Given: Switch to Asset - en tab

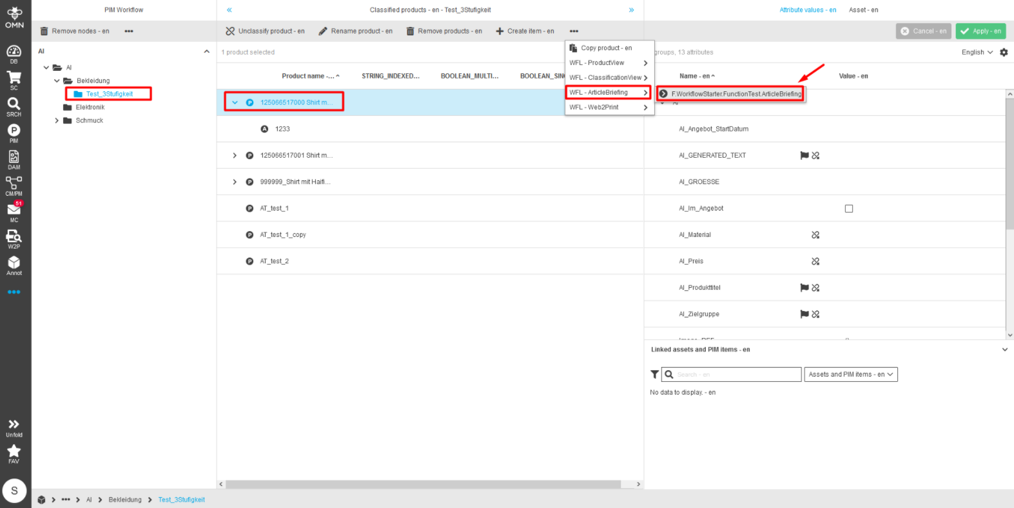Looking at the screenshot, I should pos(864,10).
